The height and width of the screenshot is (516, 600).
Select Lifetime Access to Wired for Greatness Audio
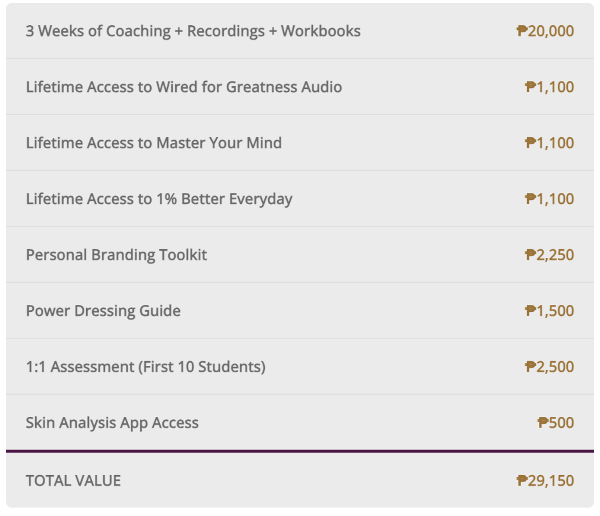183,87
